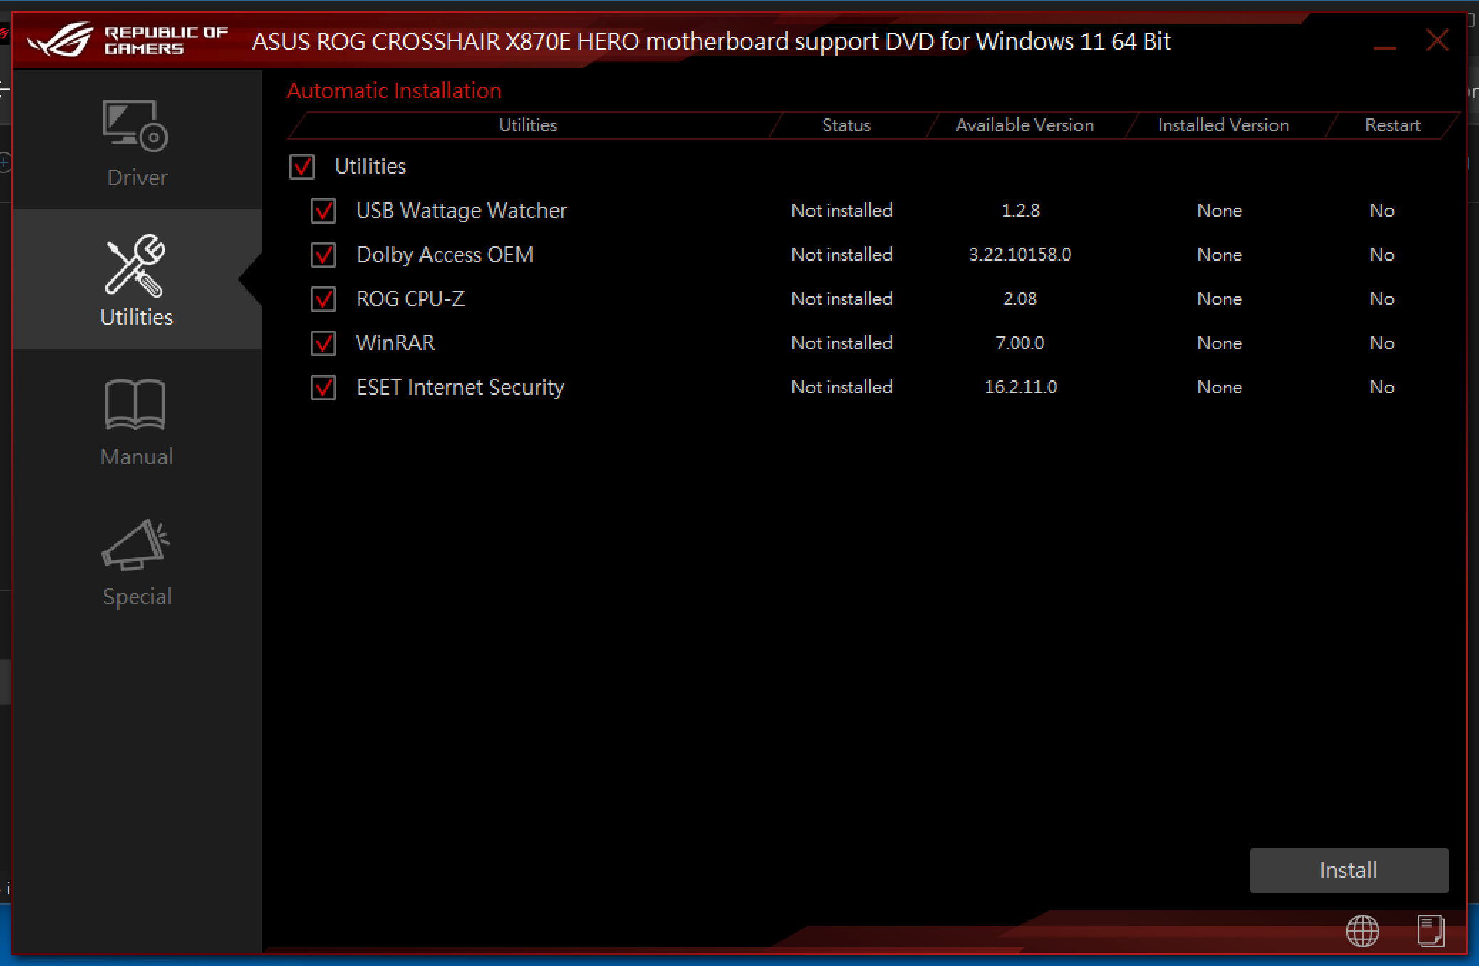
Task: Switch to the Special tab
Action: click(x=137, y=596)
